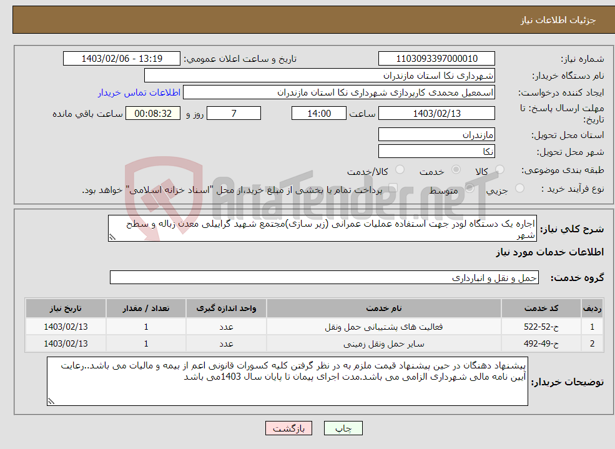Click the date cell in row 2

(66, 343)
